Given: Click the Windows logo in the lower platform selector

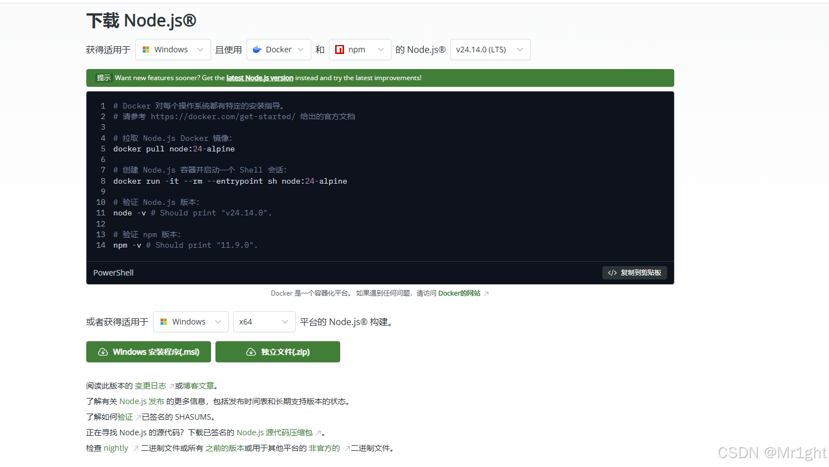Looking at the screenshot, I should tap(163, 322).
